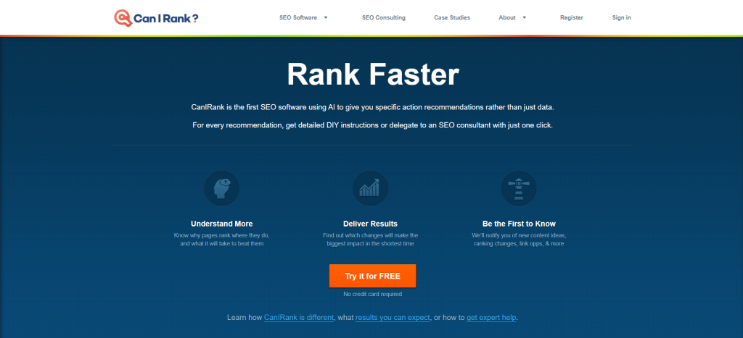This screenshot has width=743, height=338.
Task: Click 'We'll notify you of new content ideas' text
Action: pyautogui.click(x=519, y=235)
